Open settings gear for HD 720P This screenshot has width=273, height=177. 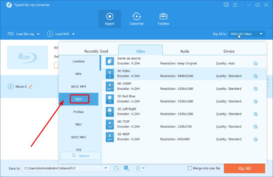[255, 127]
